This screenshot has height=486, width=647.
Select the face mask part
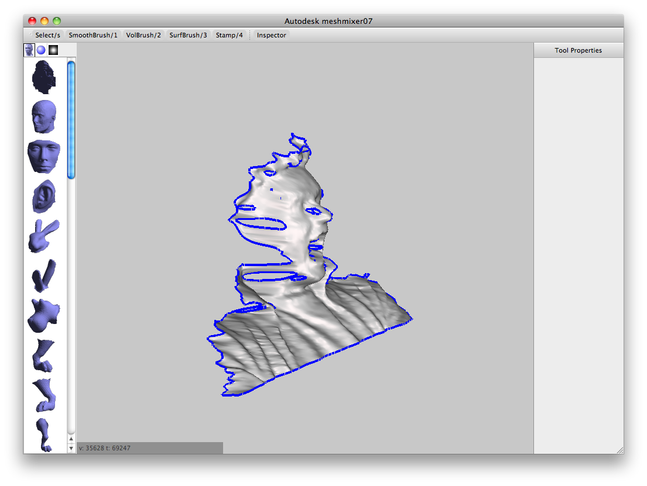(44, 157)
